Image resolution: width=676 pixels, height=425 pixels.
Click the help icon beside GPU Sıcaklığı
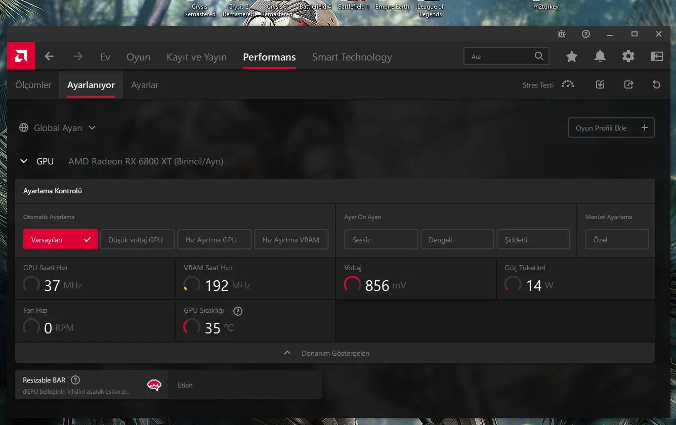click(x=238, y=311)
